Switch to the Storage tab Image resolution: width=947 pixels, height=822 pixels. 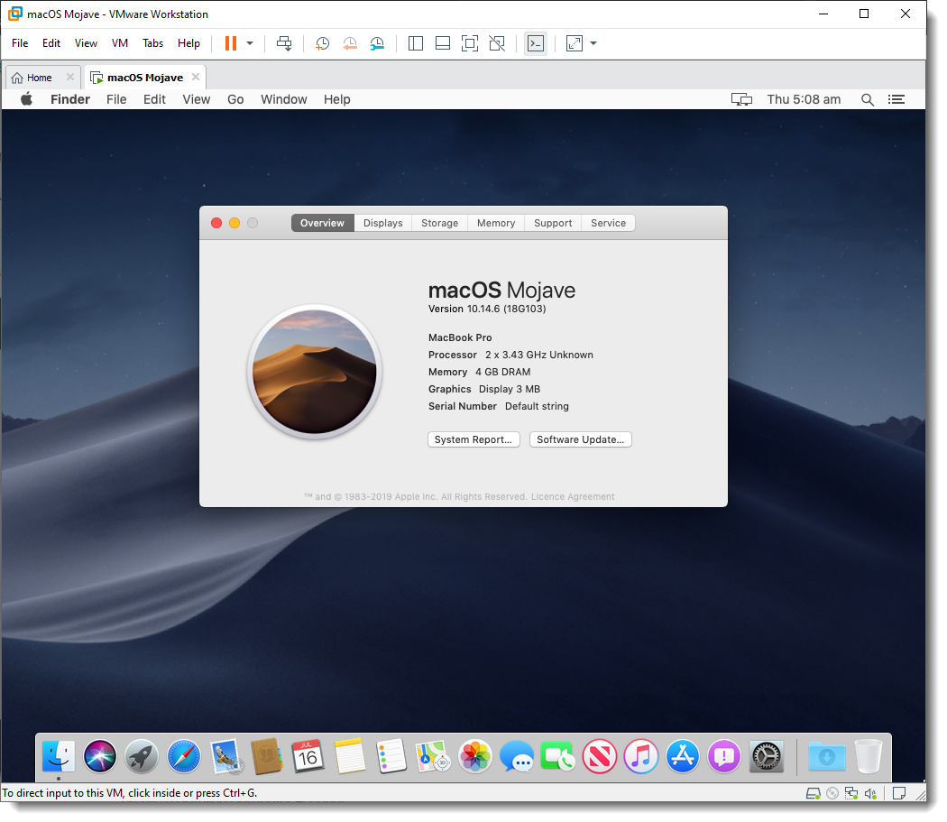coord(440,223)
